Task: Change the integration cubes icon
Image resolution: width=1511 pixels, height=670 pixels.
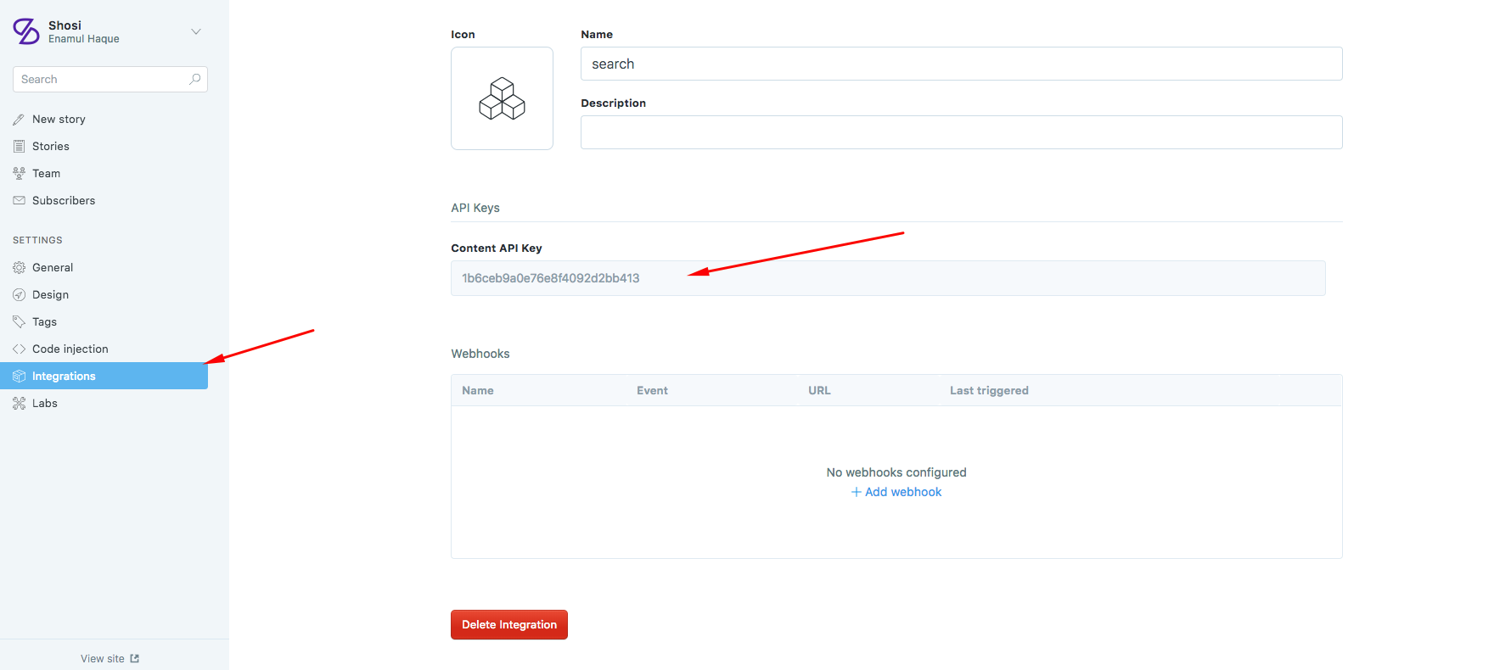Action: [x=502, y=98]
